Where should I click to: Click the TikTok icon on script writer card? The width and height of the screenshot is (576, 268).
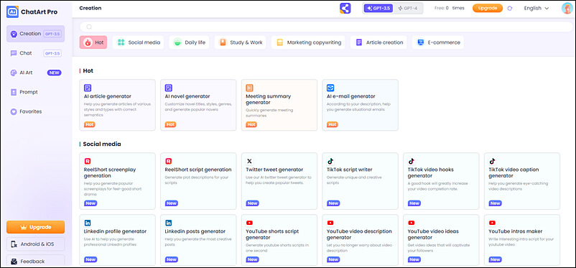(x=330, y=161)
